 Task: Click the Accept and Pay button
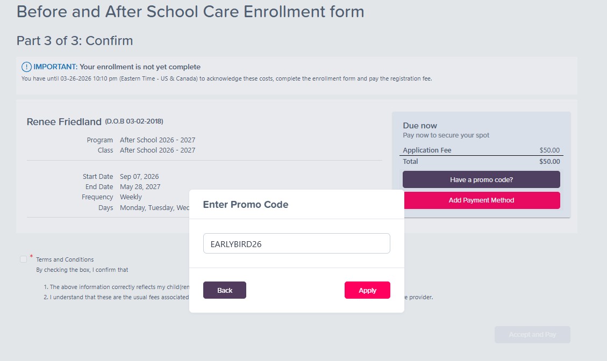[x=532, y=335]
